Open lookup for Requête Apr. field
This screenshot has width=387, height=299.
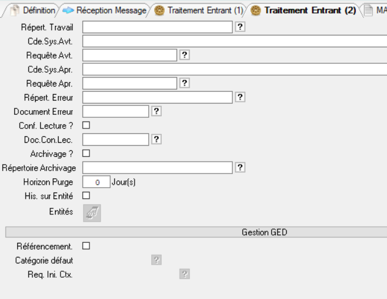pos(184,83)
